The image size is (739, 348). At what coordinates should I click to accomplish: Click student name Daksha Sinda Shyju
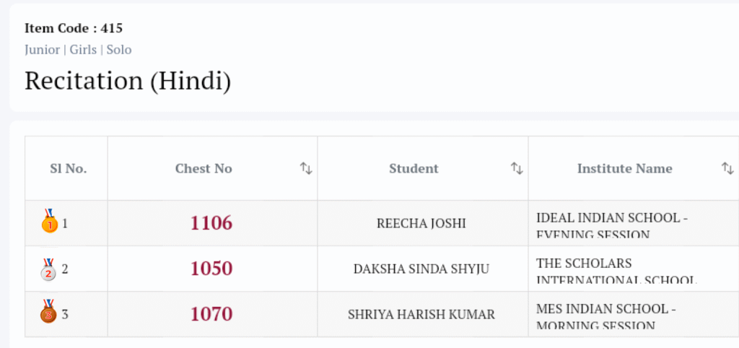(421, 269)
